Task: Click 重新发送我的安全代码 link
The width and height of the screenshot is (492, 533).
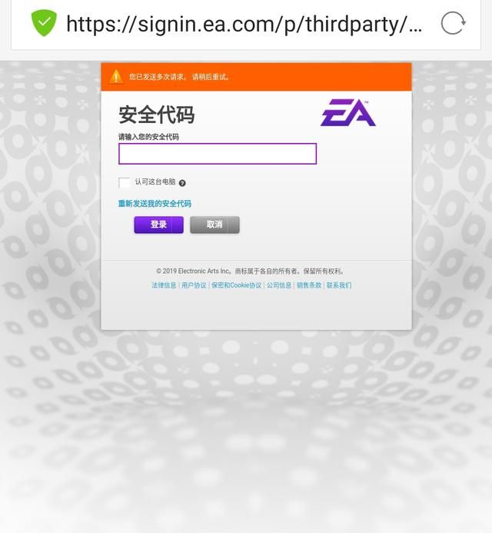Action: click(x=155, y=204)
